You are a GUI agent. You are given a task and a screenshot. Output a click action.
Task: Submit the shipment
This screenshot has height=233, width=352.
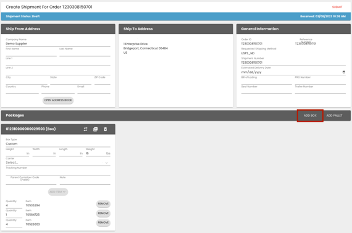pyautogui.click(x=337, y=7)
